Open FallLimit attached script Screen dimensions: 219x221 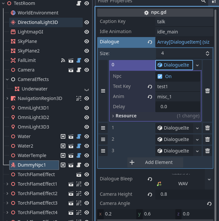[79, 60]
